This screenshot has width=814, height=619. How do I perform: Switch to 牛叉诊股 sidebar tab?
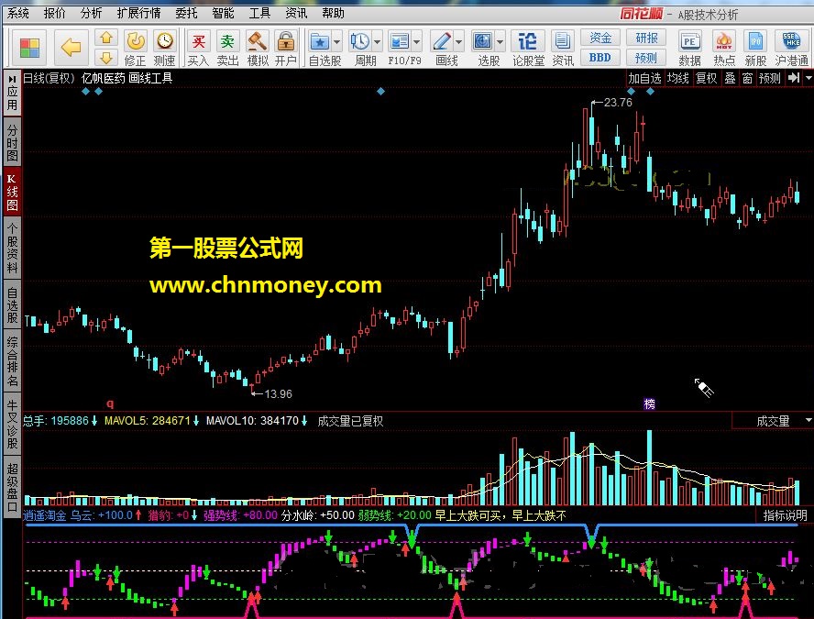point(12,424)
